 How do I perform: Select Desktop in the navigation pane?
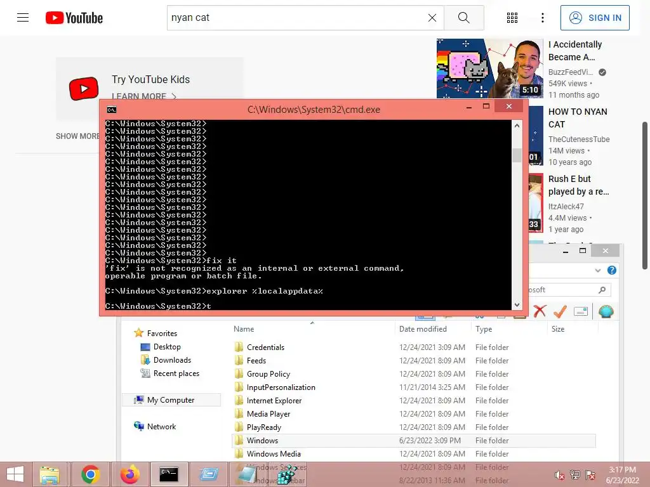(x=161, y=347)
